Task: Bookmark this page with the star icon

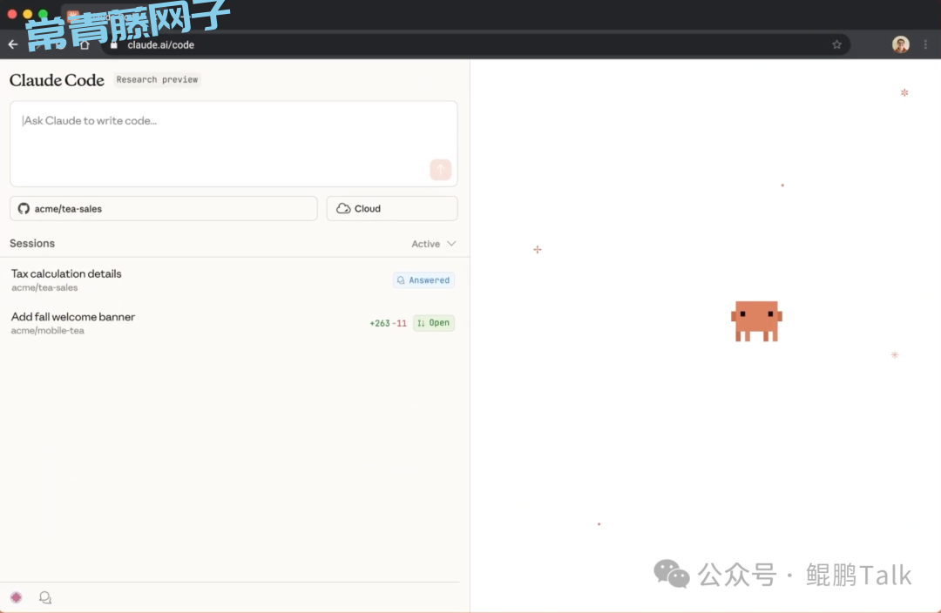Action: pyautogui.click(x=836, y=44)
